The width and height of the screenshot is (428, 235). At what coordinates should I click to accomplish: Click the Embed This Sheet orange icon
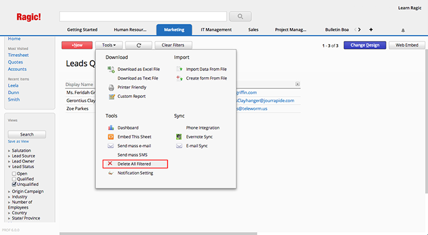point(111,136)
